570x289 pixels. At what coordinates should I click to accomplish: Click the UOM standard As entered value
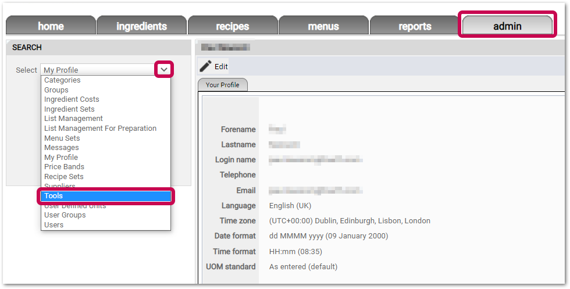tap(303, 267)
